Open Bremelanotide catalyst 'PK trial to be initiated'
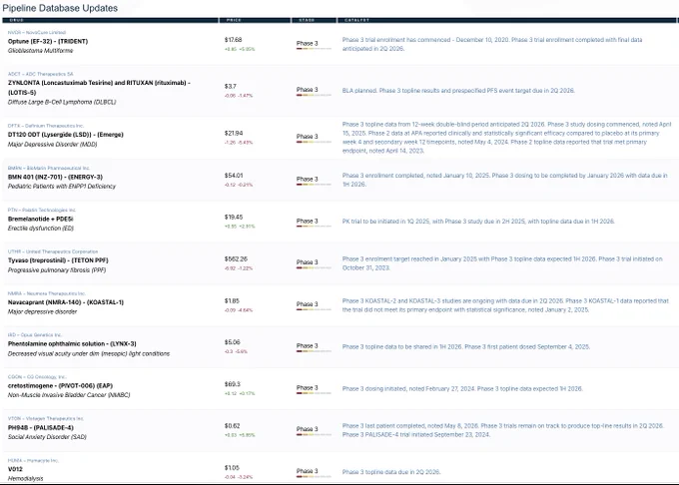This screenshot has width=679, height=485. [478, 222]
